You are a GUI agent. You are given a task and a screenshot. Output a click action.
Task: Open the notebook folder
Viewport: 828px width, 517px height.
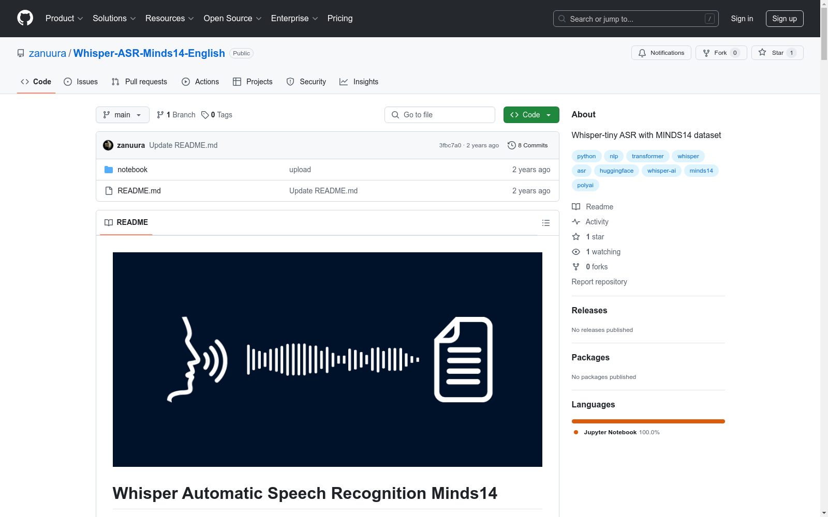point(132,170)
